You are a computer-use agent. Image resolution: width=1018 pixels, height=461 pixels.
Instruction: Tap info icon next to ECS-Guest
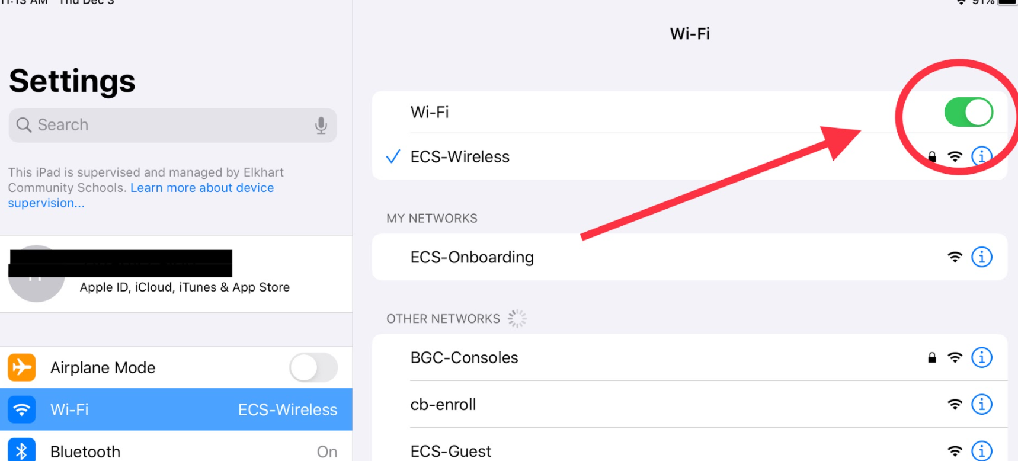pos(982,451)
